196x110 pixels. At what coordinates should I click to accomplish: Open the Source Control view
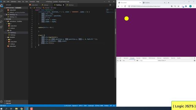click(2, 16)
